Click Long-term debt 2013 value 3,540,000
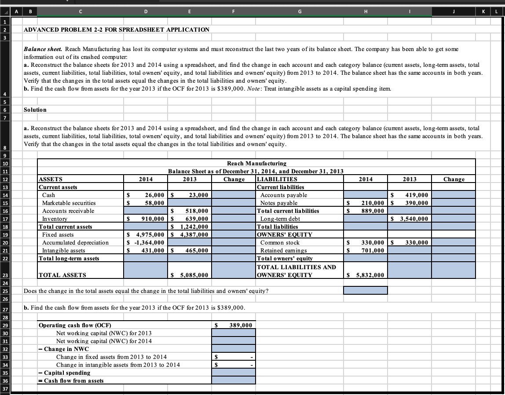This screenshot has width=505, height=395. pyautogui.click(x=410, y=219)
